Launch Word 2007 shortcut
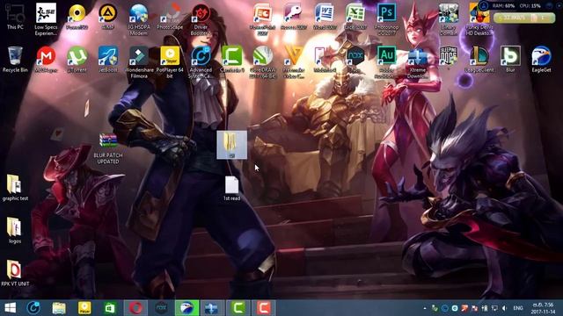The width and height of the screenshot is (563, 316). (x=325, y=17)
